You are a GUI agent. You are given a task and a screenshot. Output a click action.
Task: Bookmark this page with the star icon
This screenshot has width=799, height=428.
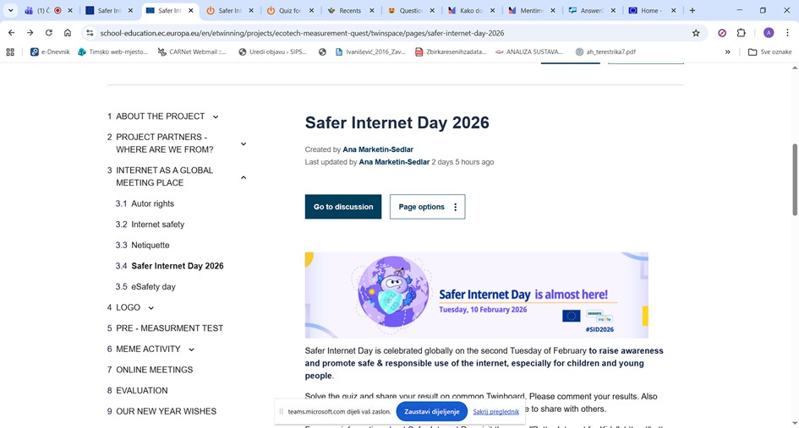pyautogui.click(x=696, y=33)
